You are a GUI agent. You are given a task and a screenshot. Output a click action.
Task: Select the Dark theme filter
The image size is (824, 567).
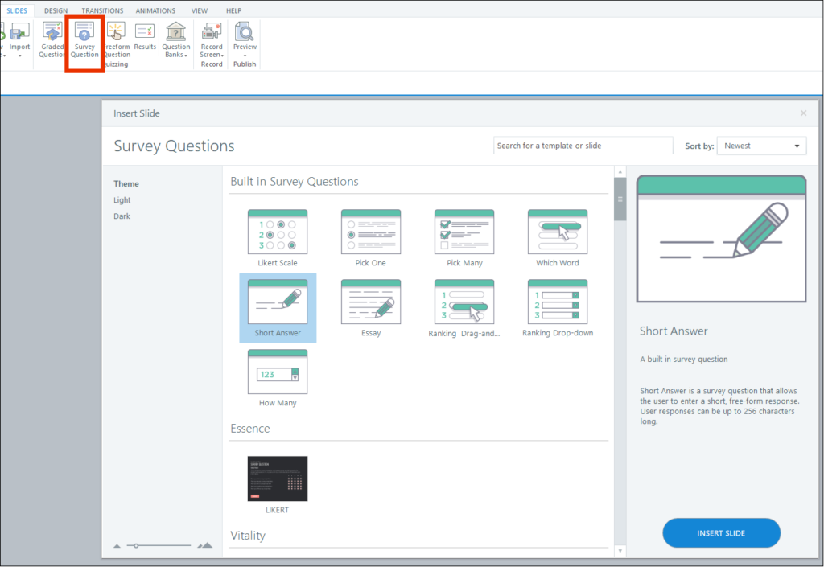coord(122,216)
